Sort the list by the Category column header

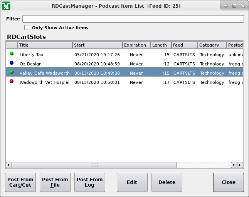tap(212, 45)
